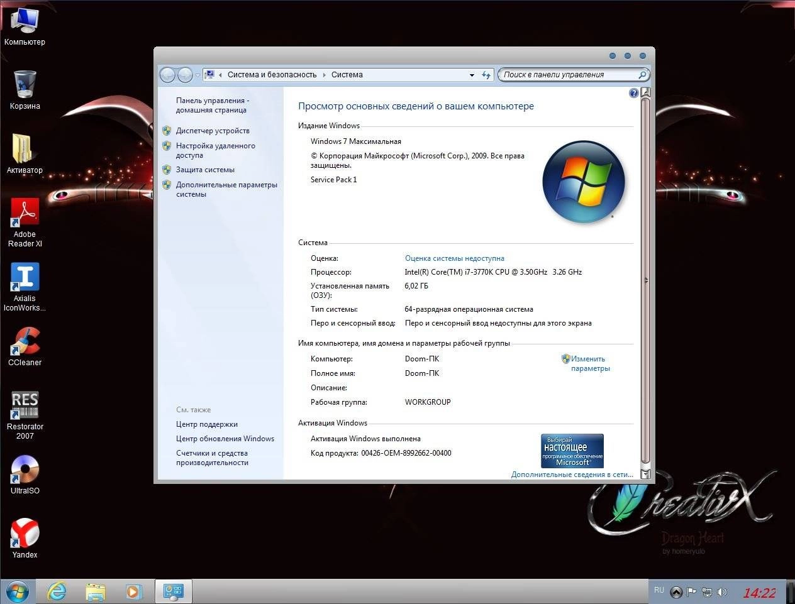Image resolution: width=795 pixels, height=604 pixels.
Task: Launch Adobe Reader XI shortcut
Action: point(25,222)
